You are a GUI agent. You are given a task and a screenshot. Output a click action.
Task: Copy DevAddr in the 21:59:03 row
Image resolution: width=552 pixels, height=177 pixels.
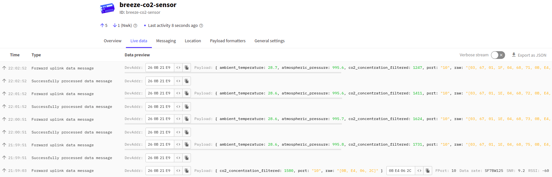click(186, 171)
